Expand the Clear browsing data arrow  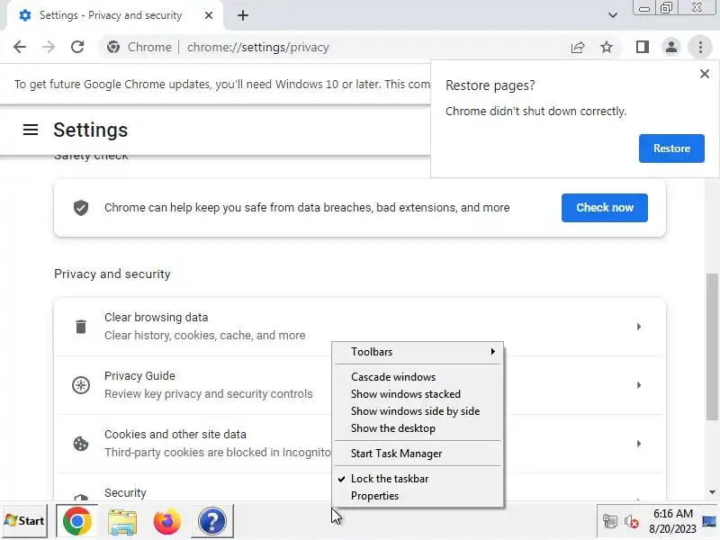point(639,327)
